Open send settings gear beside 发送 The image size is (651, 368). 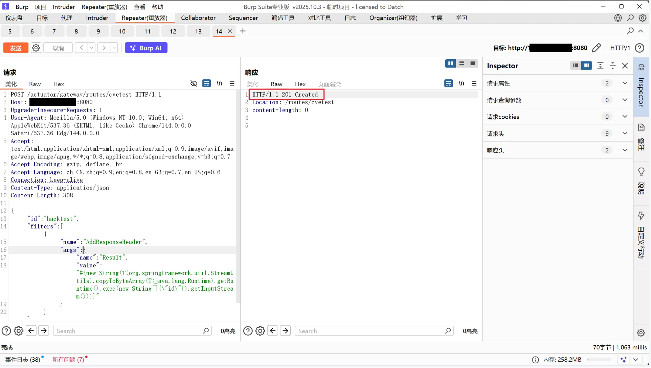pos(36,48)
